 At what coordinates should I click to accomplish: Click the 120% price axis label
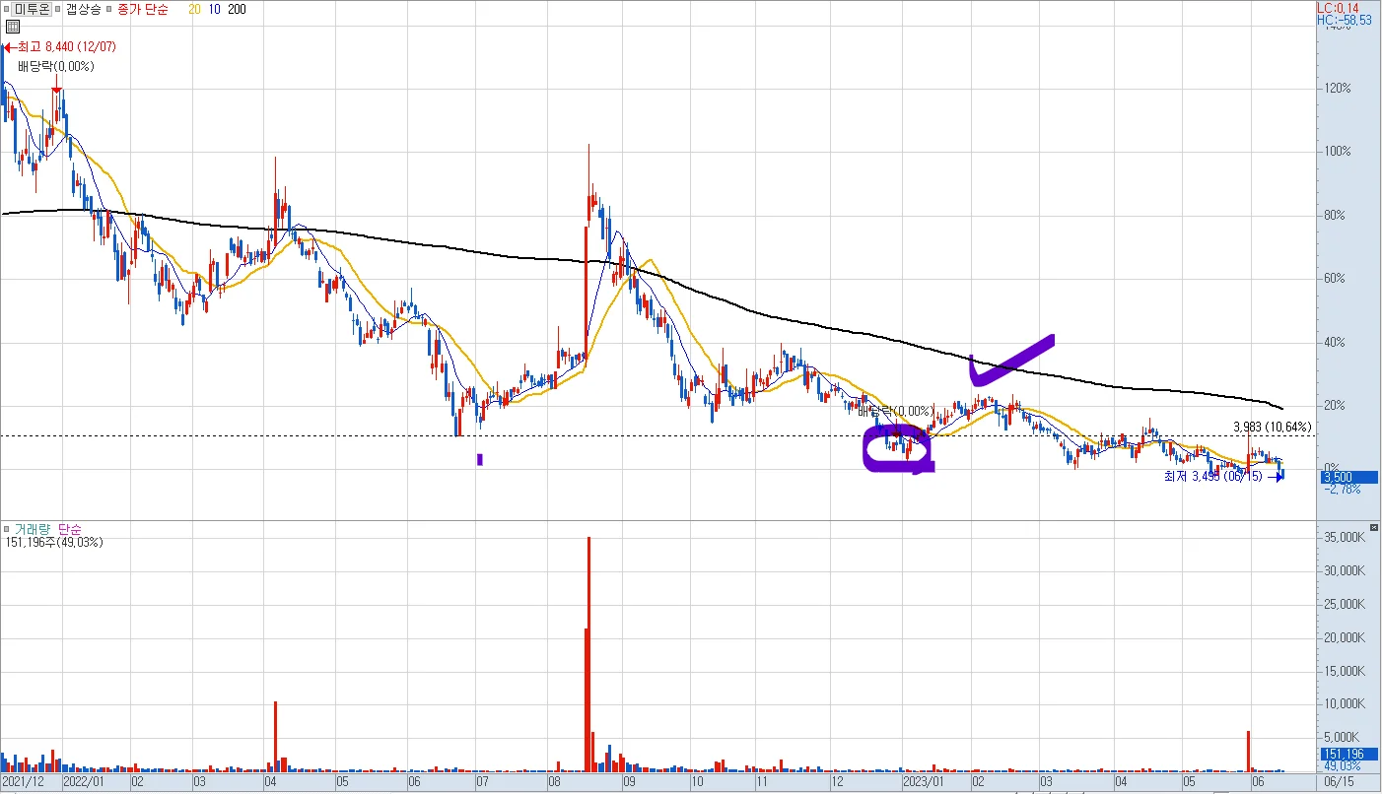tap(1339, 89)
